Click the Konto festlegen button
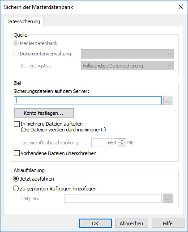188x232 pixels. [x=44, y=113]
